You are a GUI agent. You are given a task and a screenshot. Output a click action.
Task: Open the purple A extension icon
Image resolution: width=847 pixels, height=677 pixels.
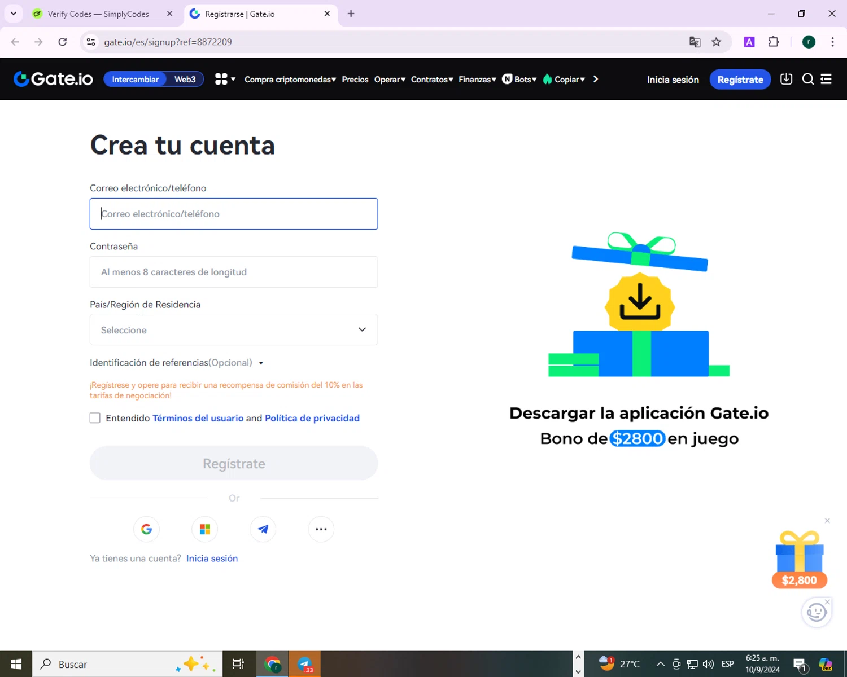pos(749,42)
